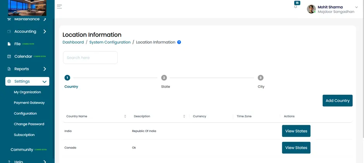Click the Add Country button
Viewport: 364px width, 163px height.
338,100
